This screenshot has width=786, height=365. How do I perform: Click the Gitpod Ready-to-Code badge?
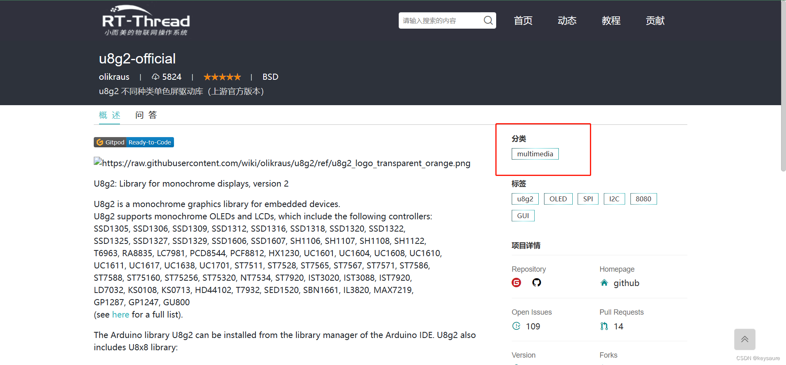click(134, 142)
